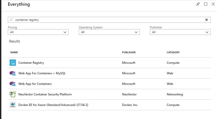Select Docker EE for Azure result

tap(109, 105)
